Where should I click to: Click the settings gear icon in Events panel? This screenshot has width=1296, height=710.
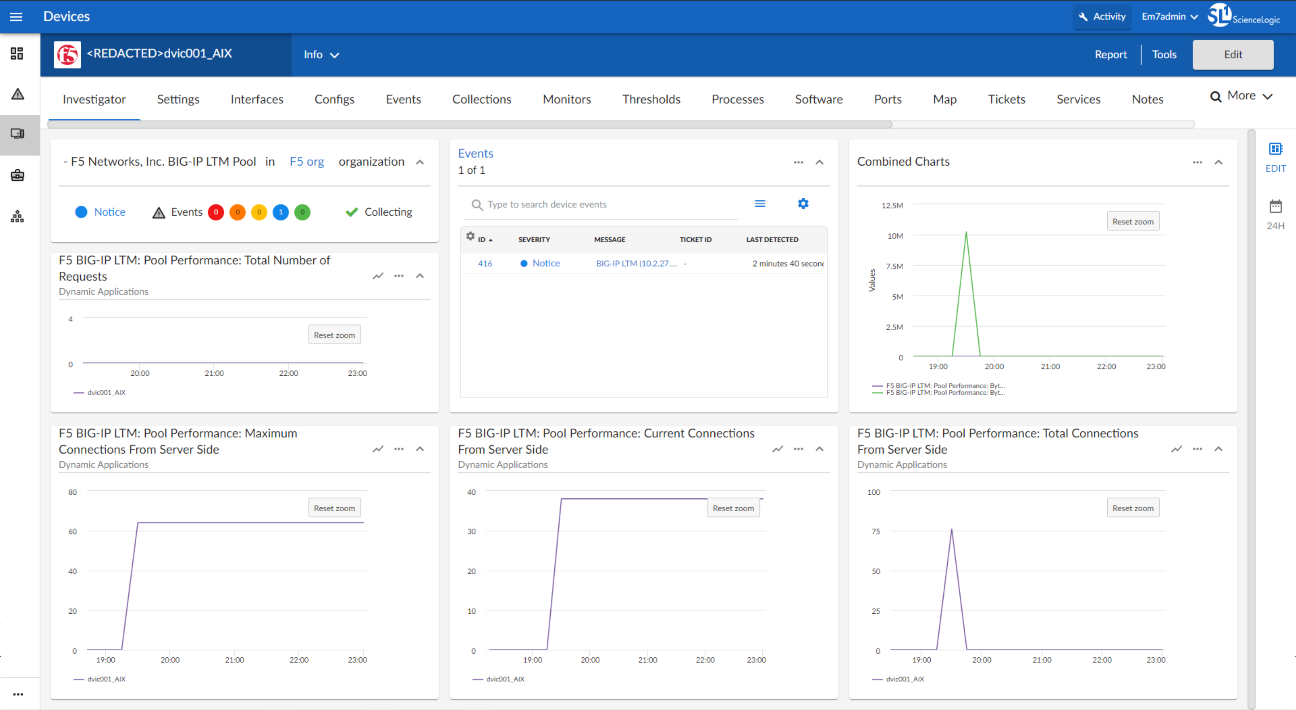pos(803,204)
